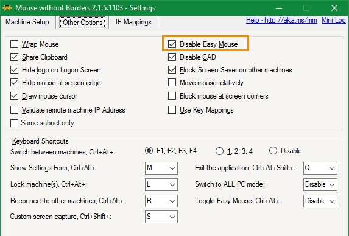Check the Same subnet only box
Screen dimensions: 349x236
14,123
